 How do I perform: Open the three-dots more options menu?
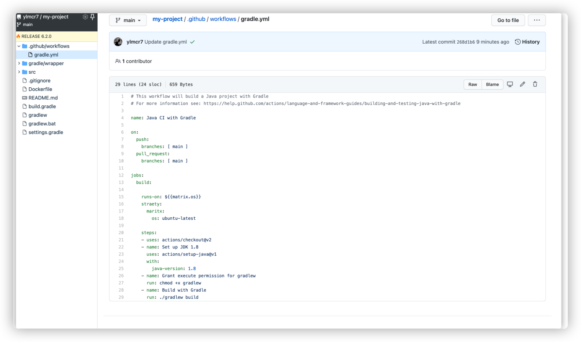pyautogui.click(x=537, y=20)
